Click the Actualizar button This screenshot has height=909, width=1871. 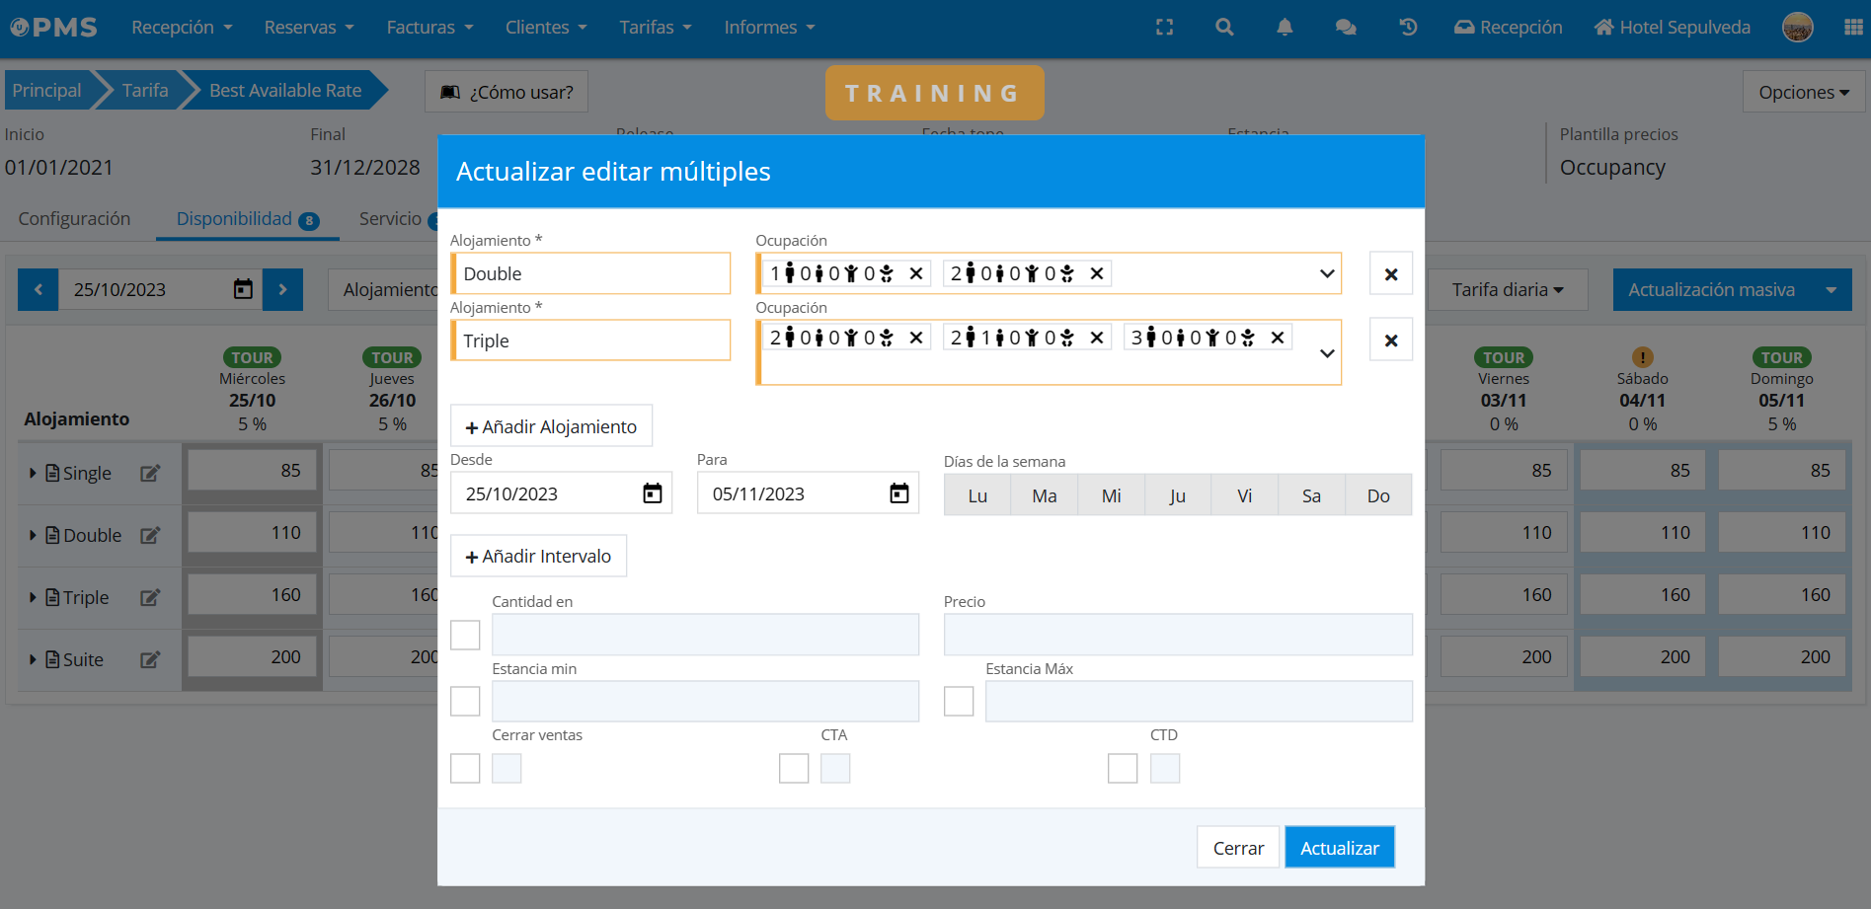[x=1339, y=848]
